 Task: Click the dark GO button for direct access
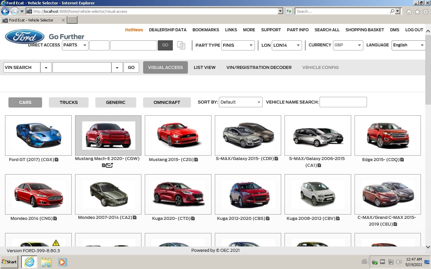(165, 45)
